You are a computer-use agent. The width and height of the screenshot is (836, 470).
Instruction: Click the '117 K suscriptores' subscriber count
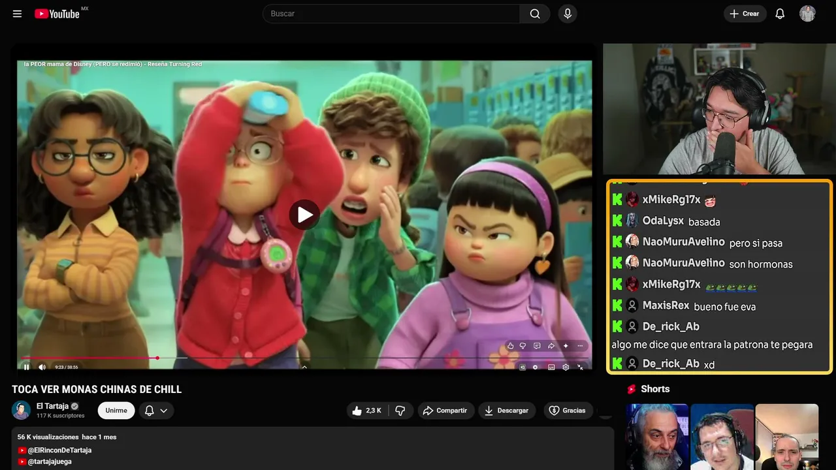coord(61,416)
